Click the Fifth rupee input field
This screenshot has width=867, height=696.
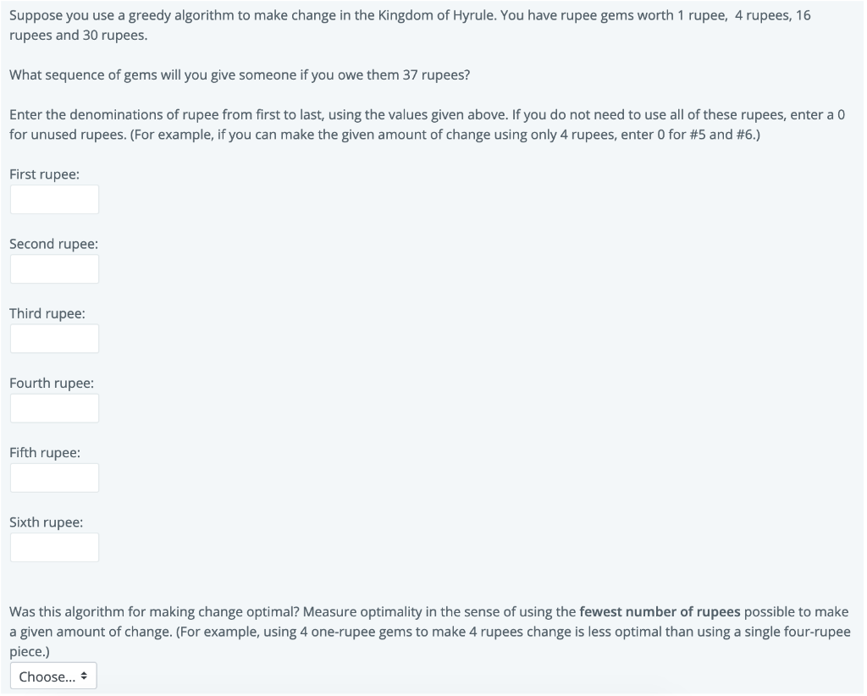[54, 477]
